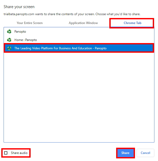Dismiss the dialog with Cancel
The width and height of the screenshot is (158, 161).
tap(145, 153)
